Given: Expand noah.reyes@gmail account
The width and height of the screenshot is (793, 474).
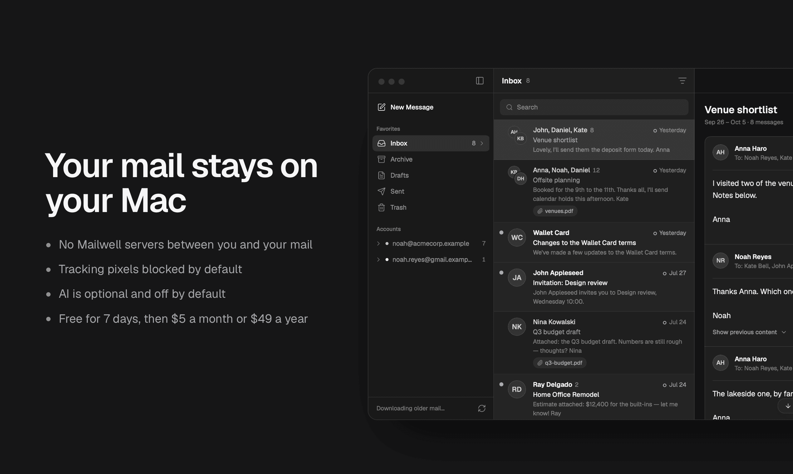Looking at the screenshot, I should [x=378, y=259].
